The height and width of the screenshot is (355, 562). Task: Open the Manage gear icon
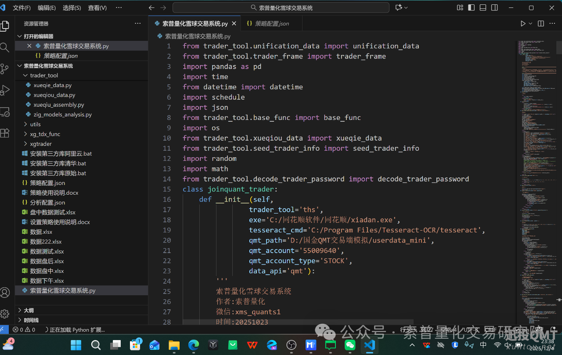[x=5, y=314]
